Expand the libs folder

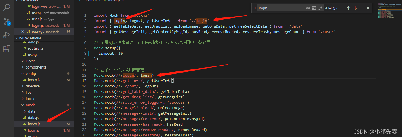point(44,92)
